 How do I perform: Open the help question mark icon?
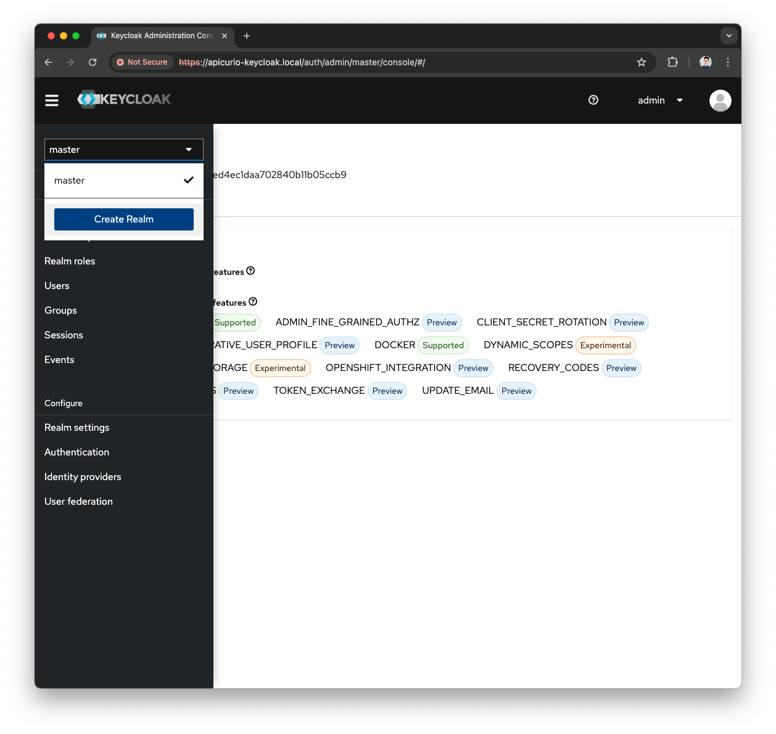point(593,100)
